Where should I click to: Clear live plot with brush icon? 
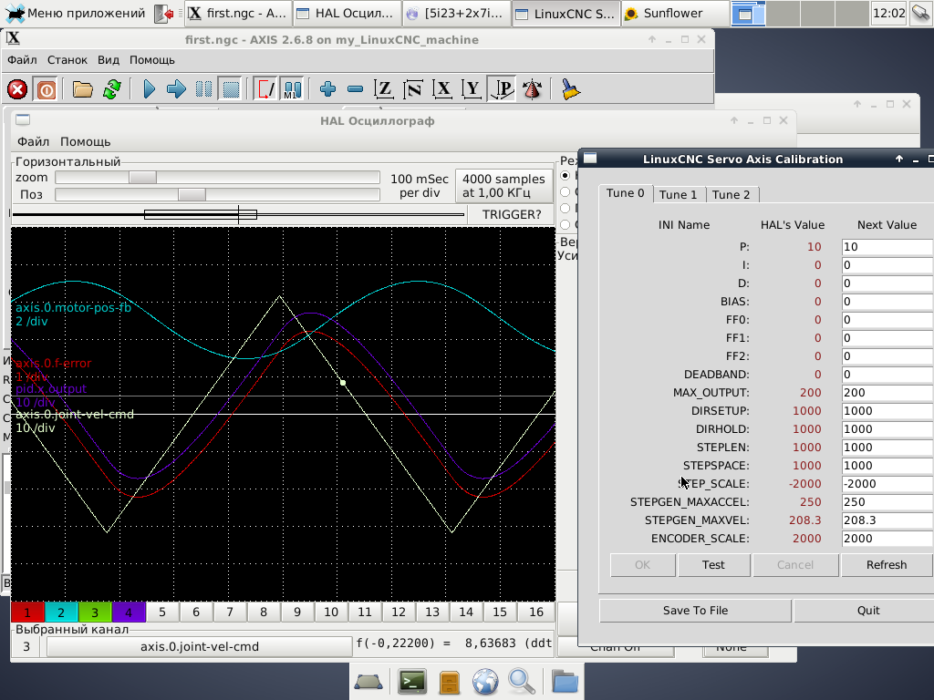(x=570, y=89)
